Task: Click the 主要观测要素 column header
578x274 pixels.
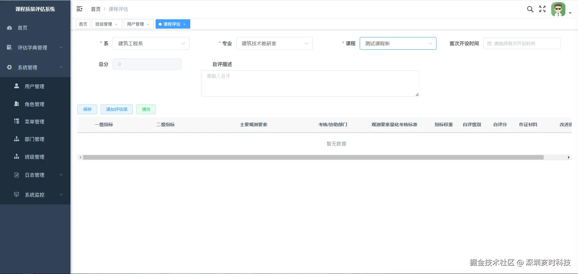Action: [x=253, y=124]
